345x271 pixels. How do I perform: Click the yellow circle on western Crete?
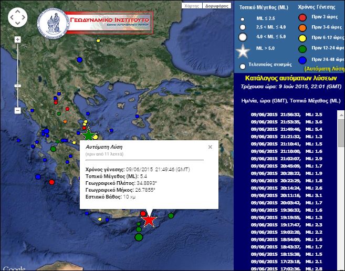(100, 219)
